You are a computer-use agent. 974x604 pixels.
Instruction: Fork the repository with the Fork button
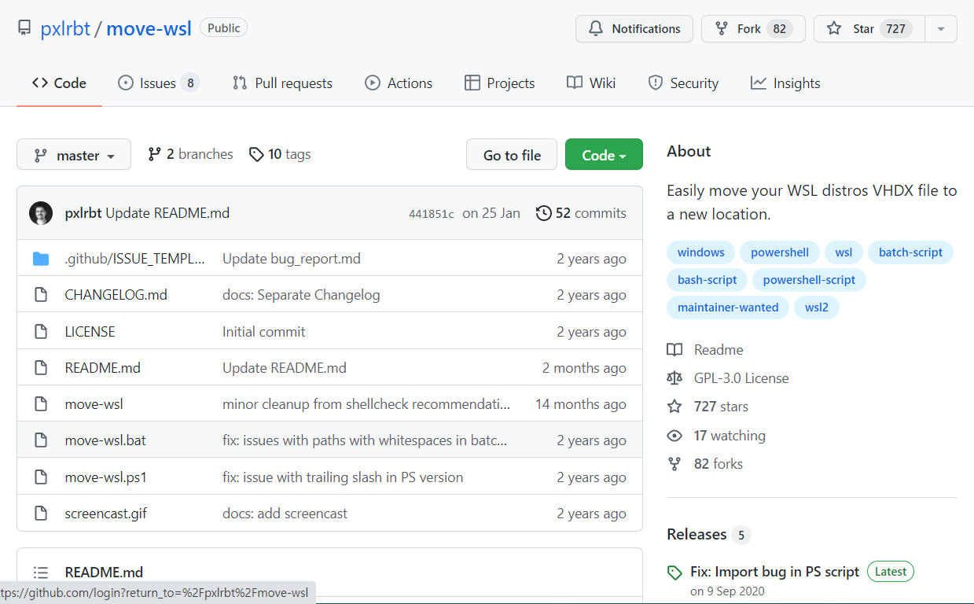753,29
